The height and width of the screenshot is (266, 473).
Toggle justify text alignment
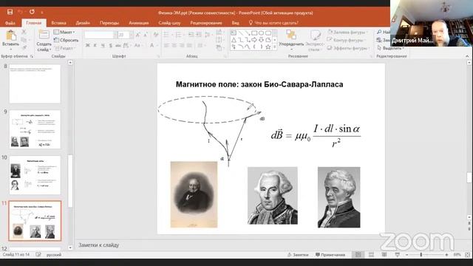tap(189, 46)
